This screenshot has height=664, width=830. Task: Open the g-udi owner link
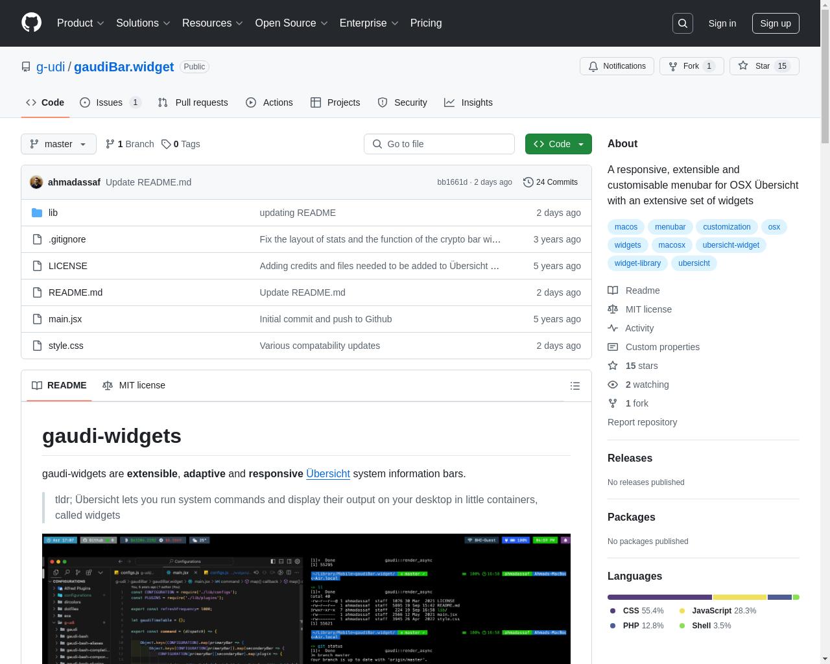(x=51, y=67)
